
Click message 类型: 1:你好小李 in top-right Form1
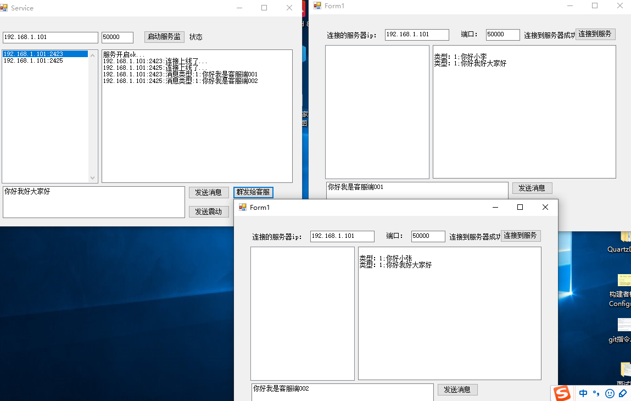tap(460, 57)
